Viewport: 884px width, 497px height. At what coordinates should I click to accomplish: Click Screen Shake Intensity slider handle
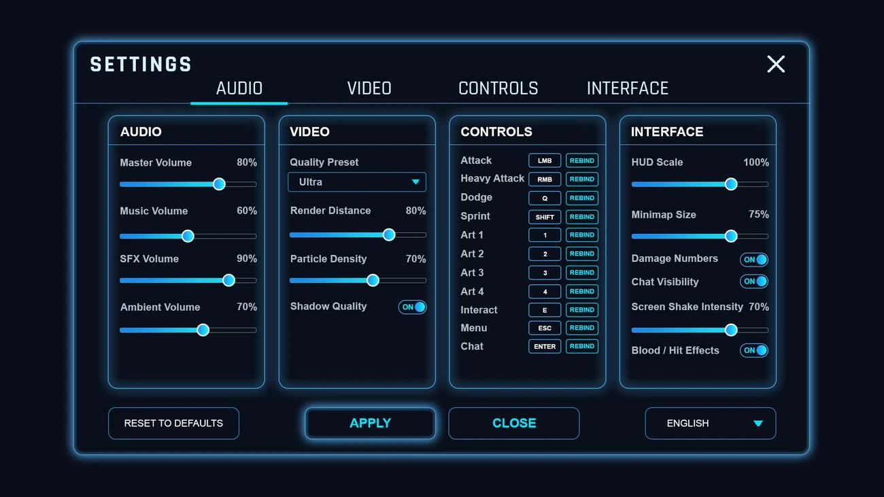pos(731,330)
